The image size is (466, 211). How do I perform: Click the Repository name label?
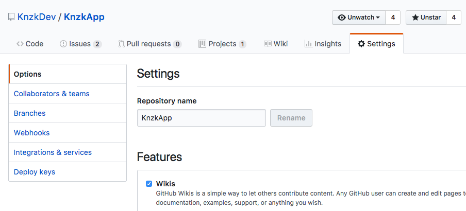[x=167, y=101]
